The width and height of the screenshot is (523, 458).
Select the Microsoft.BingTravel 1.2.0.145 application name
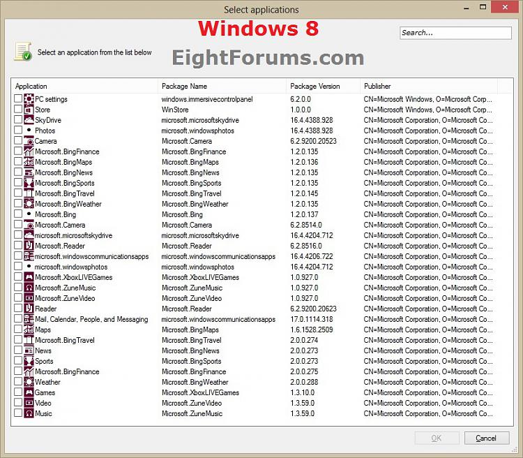[65, 193]
